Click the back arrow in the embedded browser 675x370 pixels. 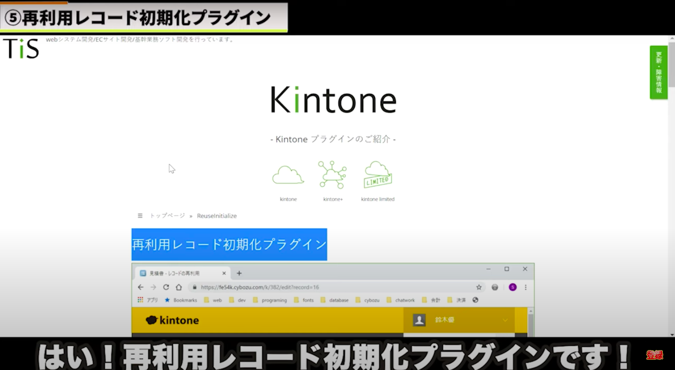(140, 287)
